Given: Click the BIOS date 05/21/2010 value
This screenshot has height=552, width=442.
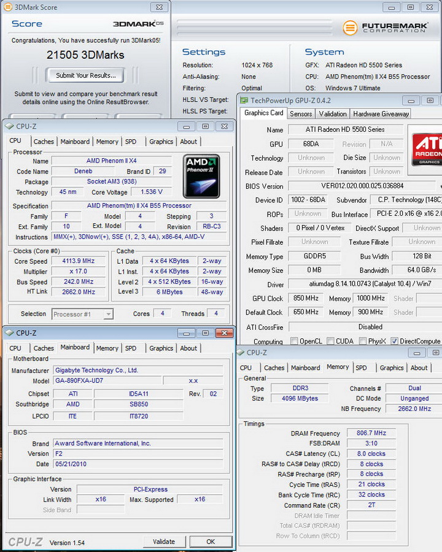Looking at the screenshot, I should pyautogui.click(x=138, y=464).
